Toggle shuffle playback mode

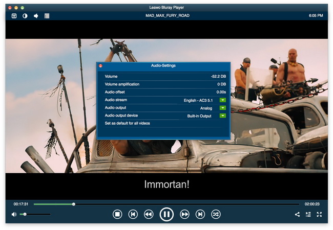tap(216, 214)
